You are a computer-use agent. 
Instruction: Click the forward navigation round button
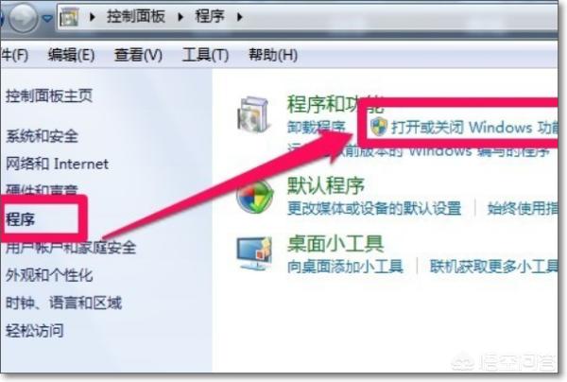[x=23, y=17]
